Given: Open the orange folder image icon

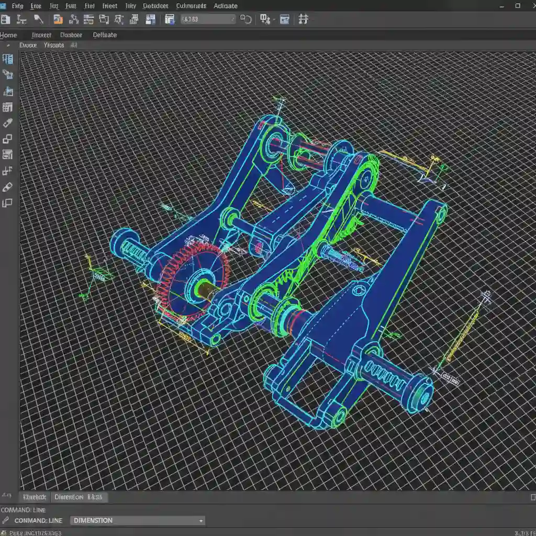Looking at the screenshot, I should [x=58, y=19].
